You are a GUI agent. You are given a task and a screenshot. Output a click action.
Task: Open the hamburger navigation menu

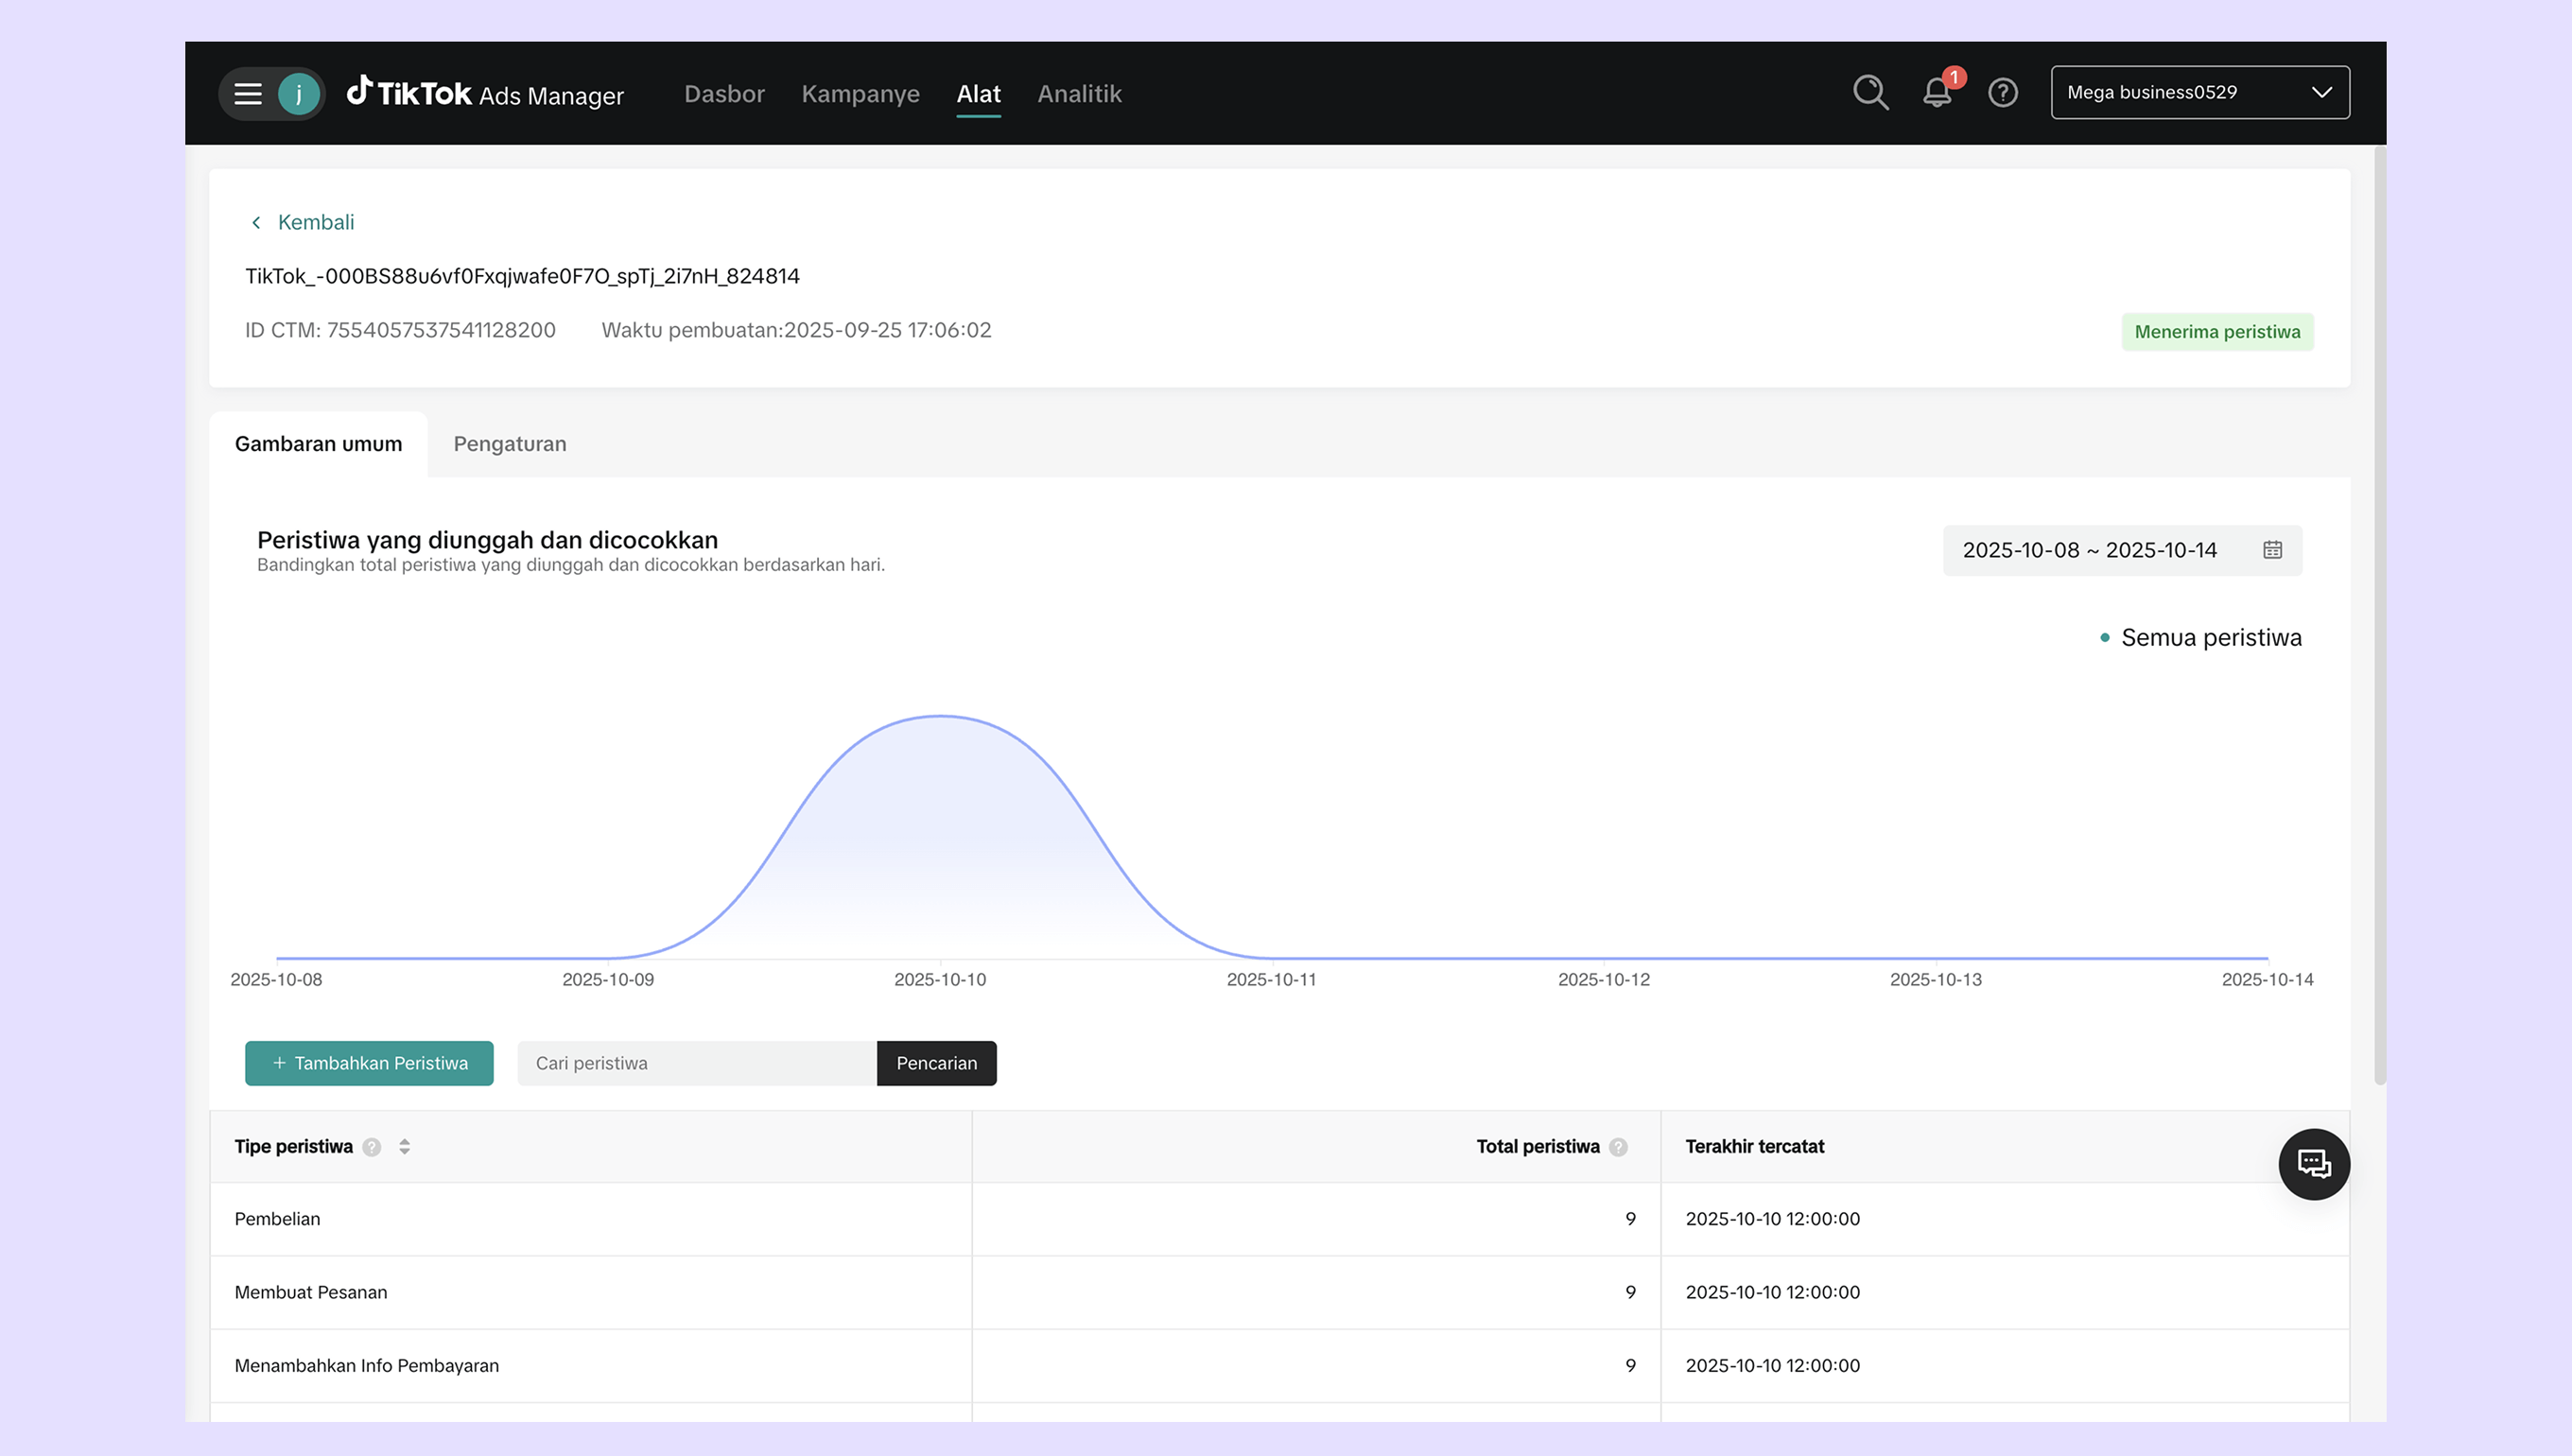pyautogui.click(x=247, y=94)
